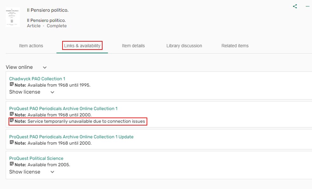This screenshot has width=312, height=189.
Task: Click 'Available from 2005.' note text
Action: pyautogui.click(x=49, y=165)
